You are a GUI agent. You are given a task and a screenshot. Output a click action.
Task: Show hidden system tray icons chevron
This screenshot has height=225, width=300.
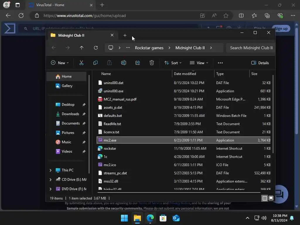click(247, 218)
